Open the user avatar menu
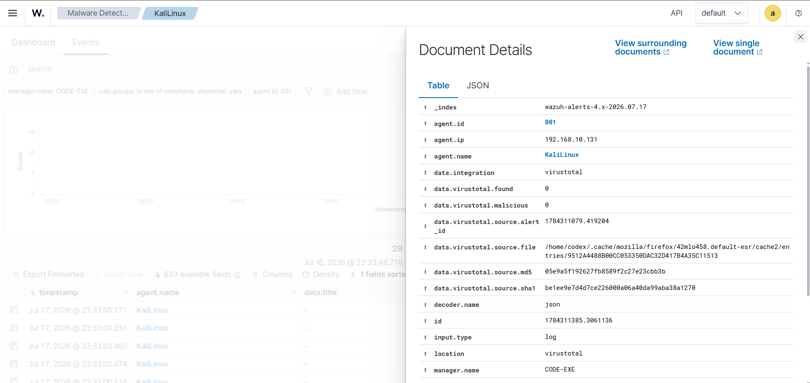 coord(772,13)
